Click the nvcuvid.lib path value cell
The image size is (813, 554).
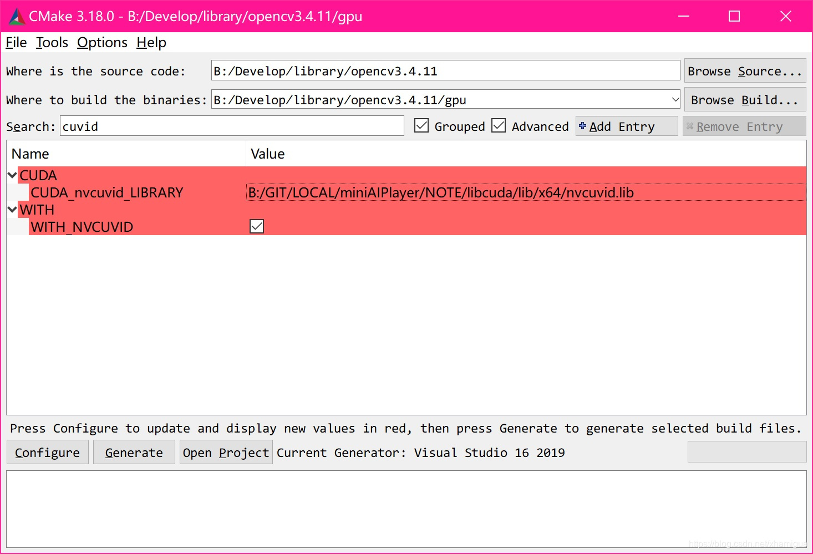click(x=526, y=192)
